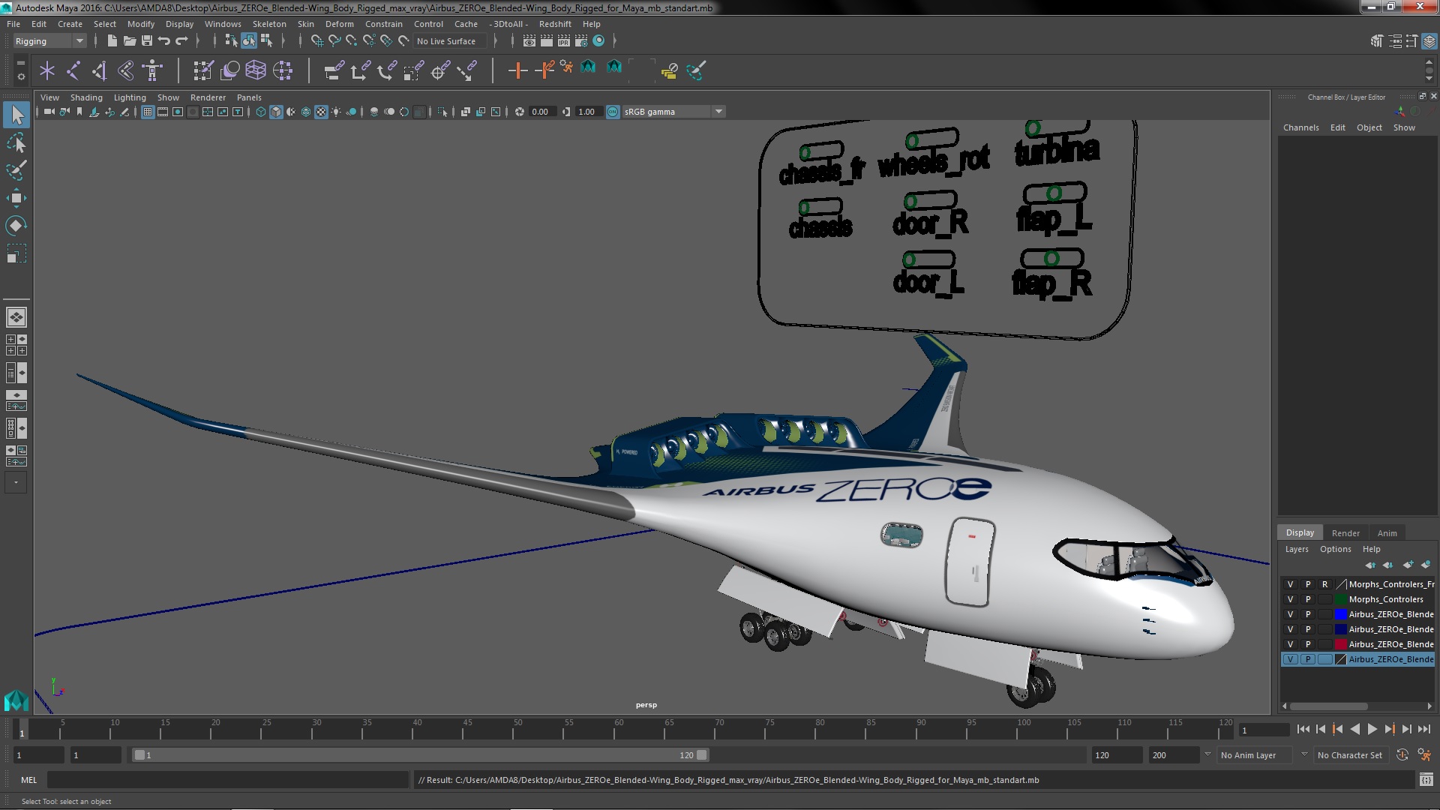
Task: Open a scene with the folder icon
Action: tap(129, 40)
